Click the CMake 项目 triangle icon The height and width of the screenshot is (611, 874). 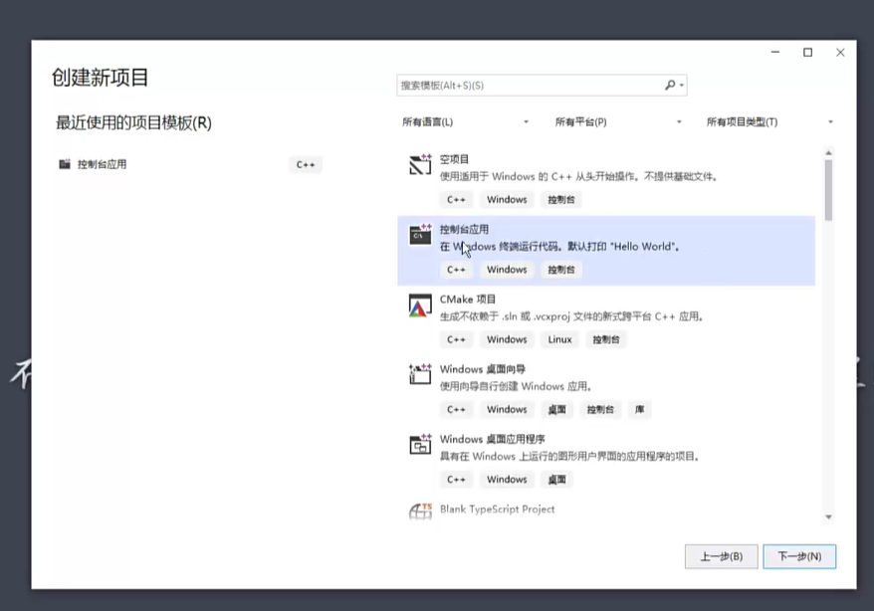(420, 305)
